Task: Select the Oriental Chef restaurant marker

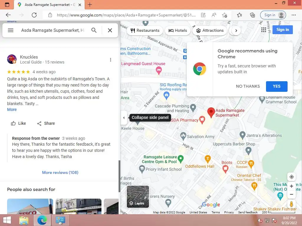Action: (x=254, y=186)
